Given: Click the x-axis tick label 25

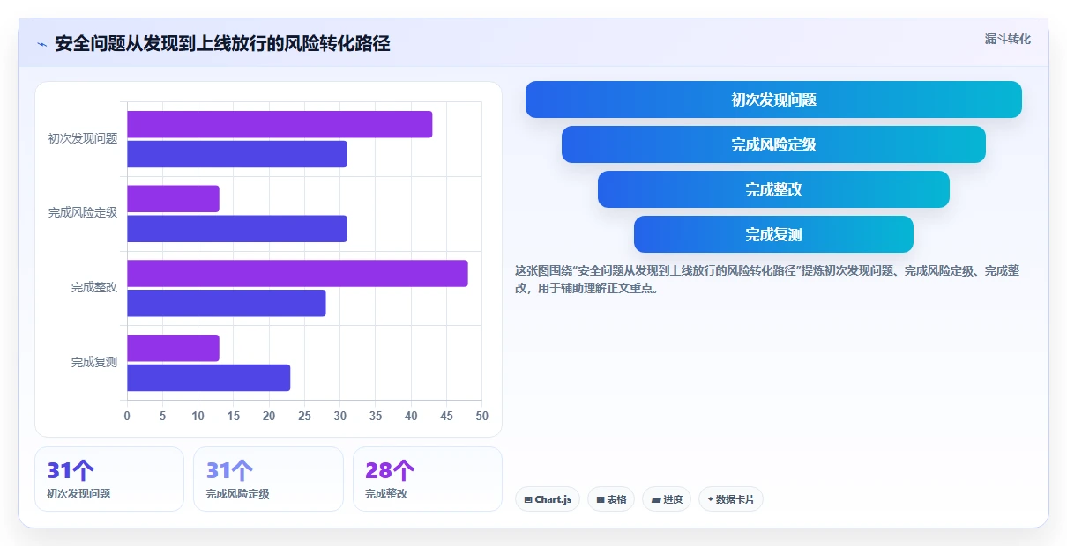Looking at the screenshot, I should click(304, 416).
